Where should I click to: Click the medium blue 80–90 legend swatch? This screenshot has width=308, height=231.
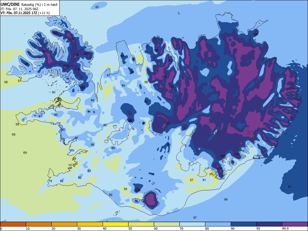pyautogui.click(x=218, y=224)
